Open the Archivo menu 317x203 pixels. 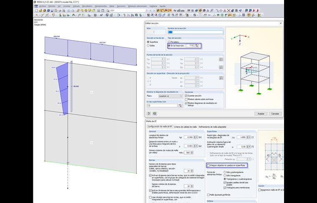pyautogui.click(x=43, y=6)
